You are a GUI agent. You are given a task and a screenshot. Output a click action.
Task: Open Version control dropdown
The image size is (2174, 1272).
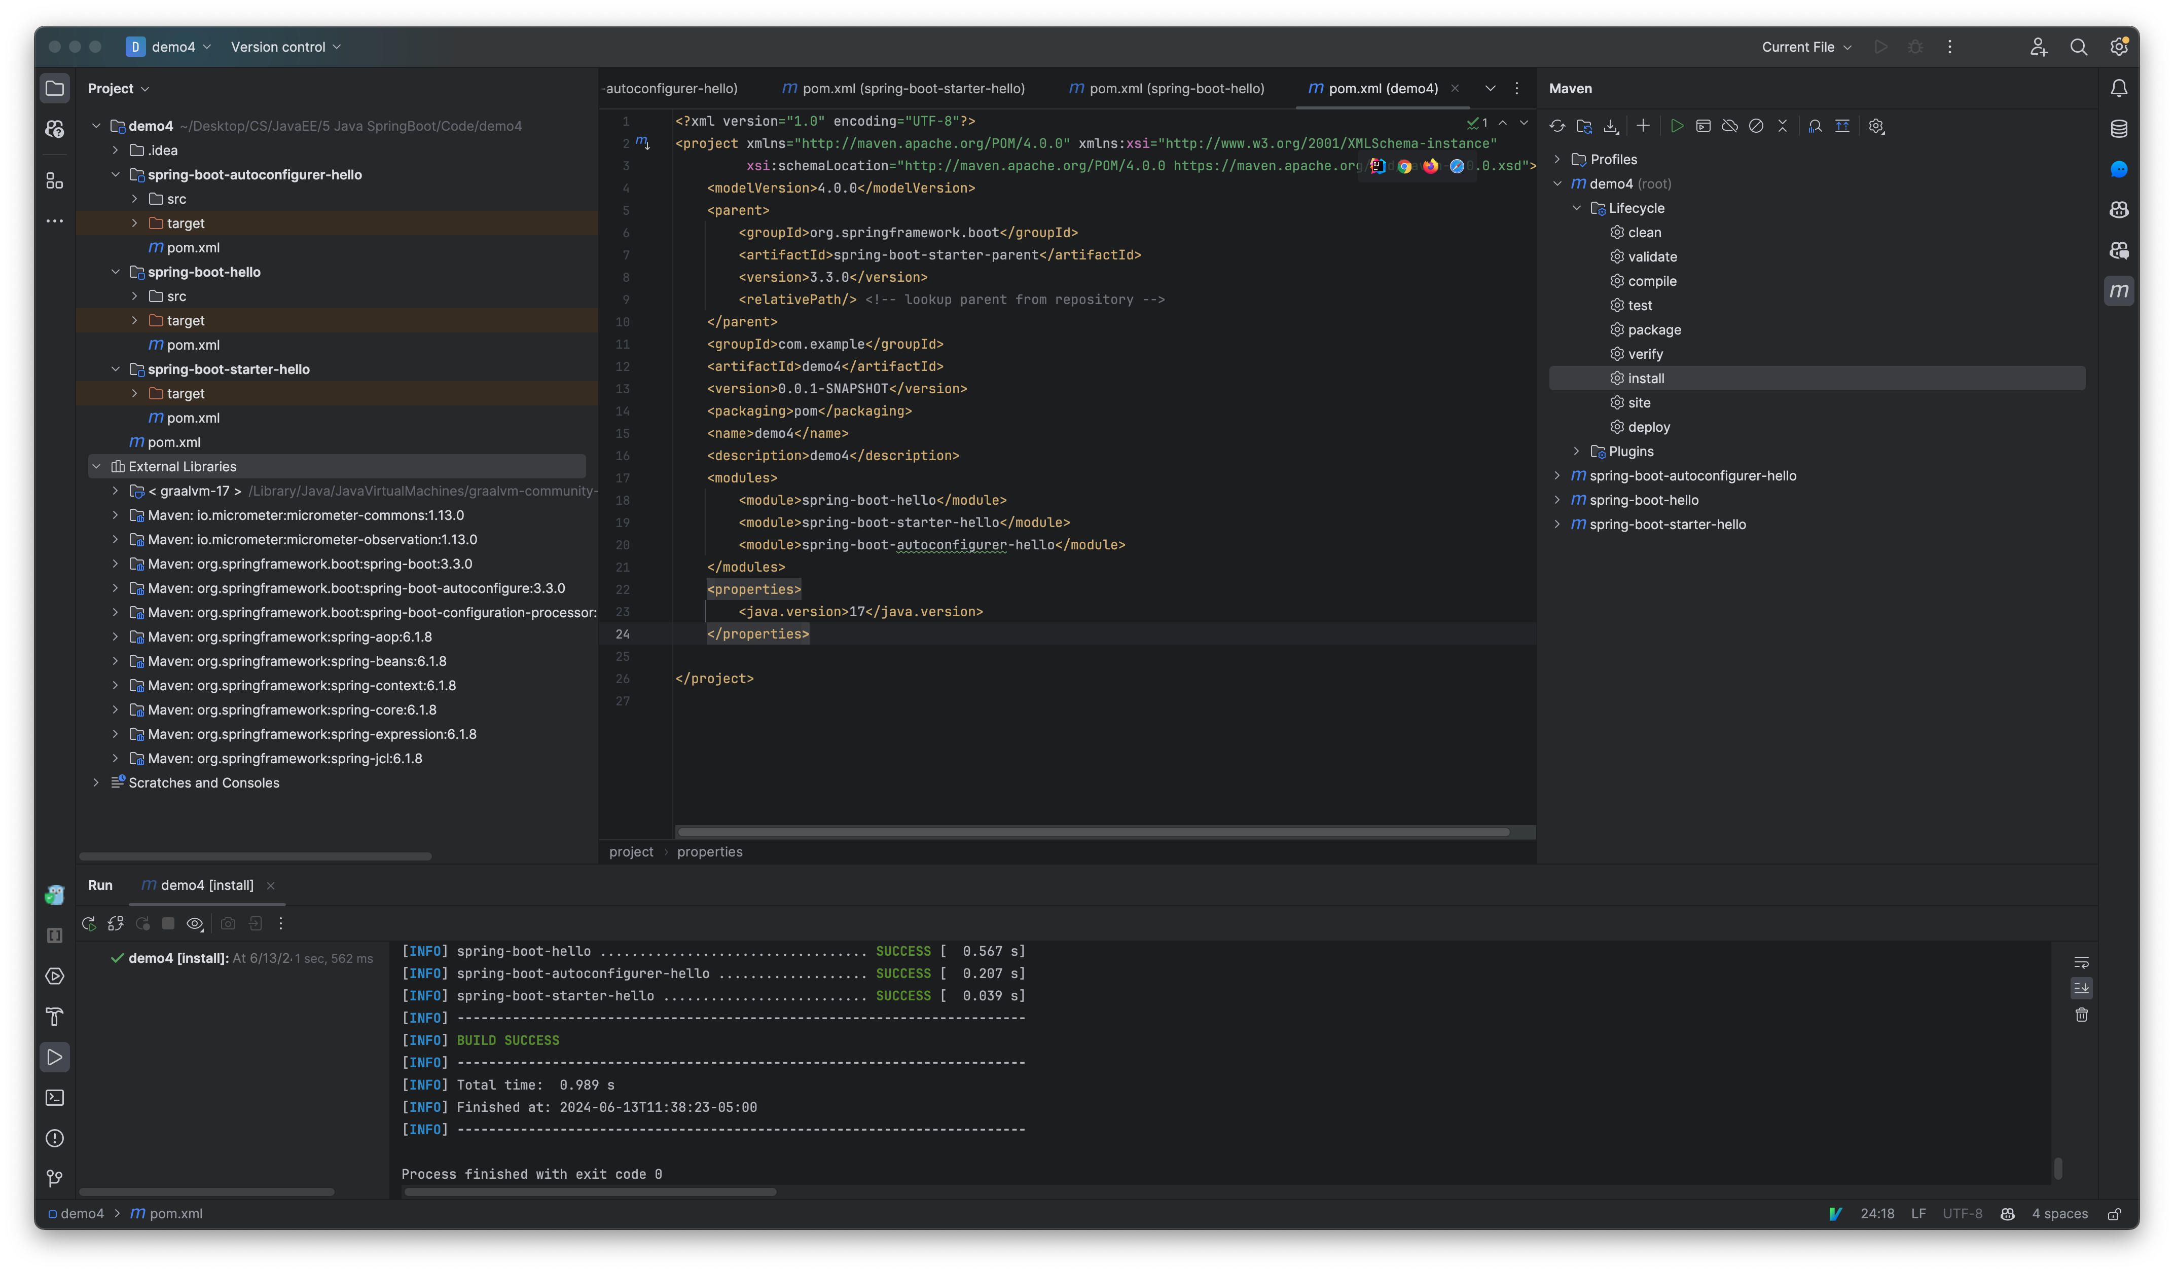click(285, 48)
